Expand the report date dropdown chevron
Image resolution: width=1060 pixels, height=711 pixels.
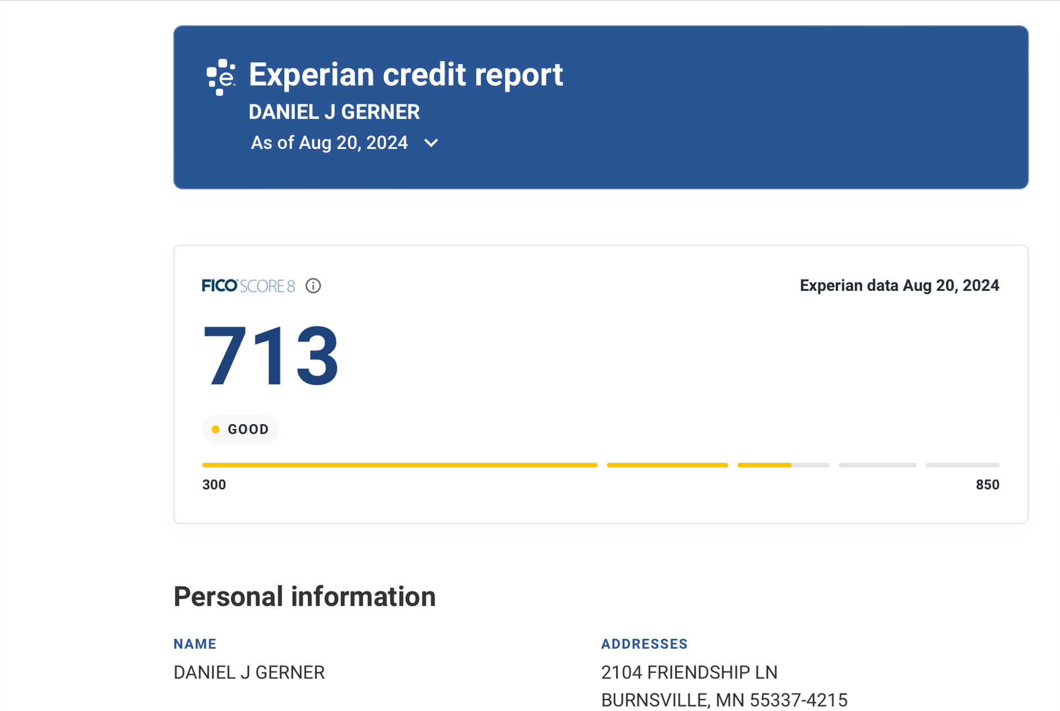point(431,143)
